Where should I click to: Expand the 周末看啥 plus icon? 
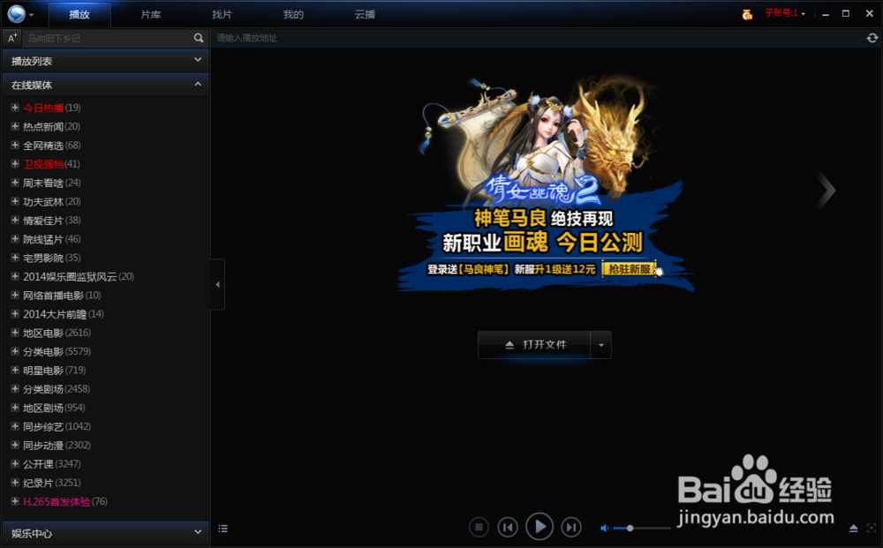(15, 183)
